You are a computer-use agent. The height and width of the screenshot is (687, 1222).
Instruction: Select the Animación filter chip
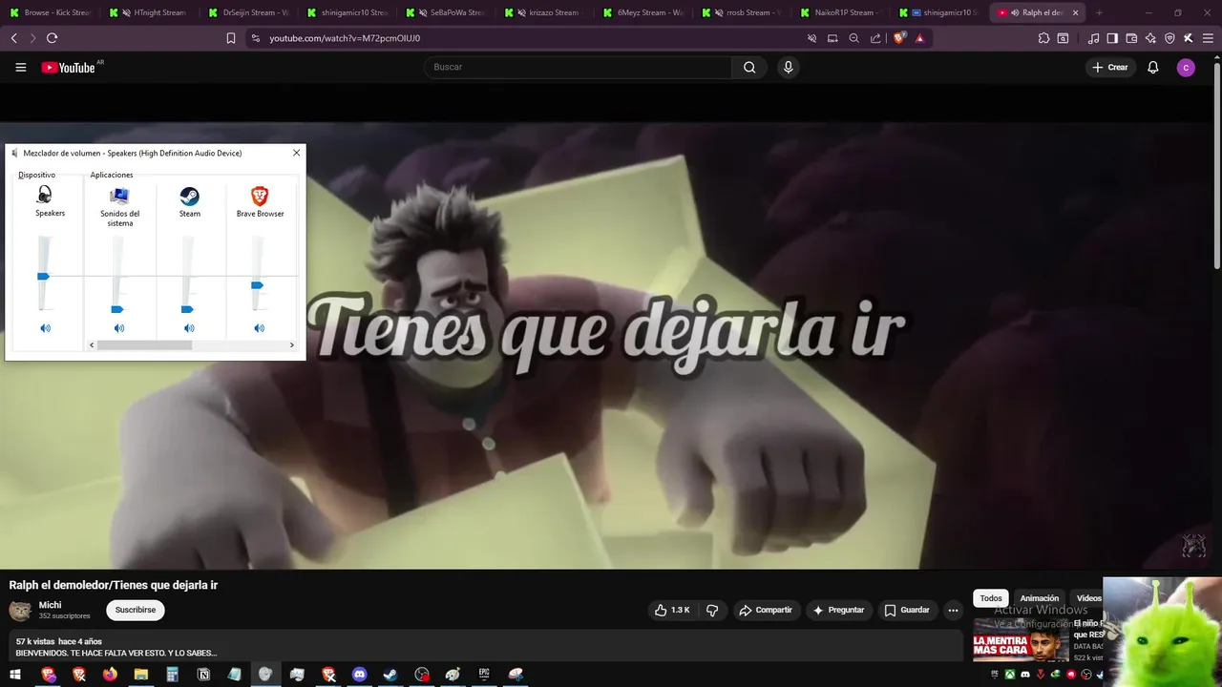(1040, 598)
